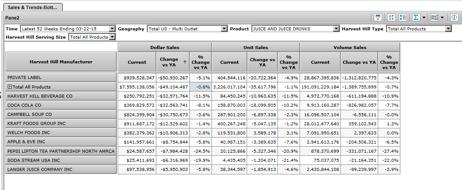The image size is (462, 190).
Task: Open the Time period dropdown
Action: click(112, 29)
